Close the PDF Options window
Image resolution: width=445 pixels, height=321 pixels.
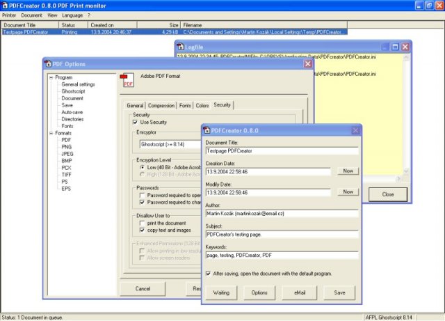click(307, 63)
